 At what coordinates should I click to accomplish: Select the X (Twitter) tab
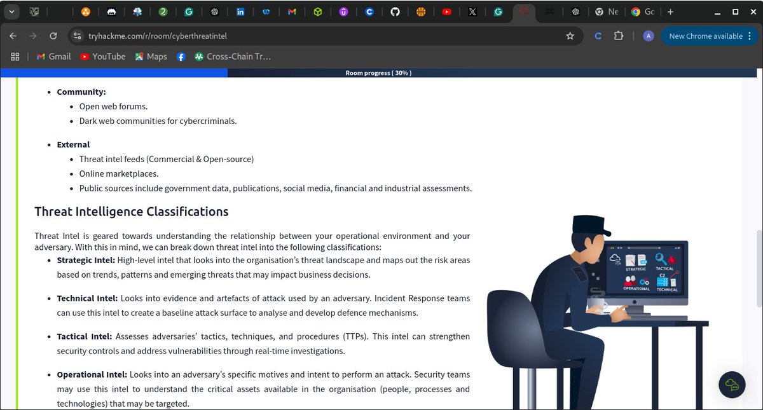pos(473,11)
